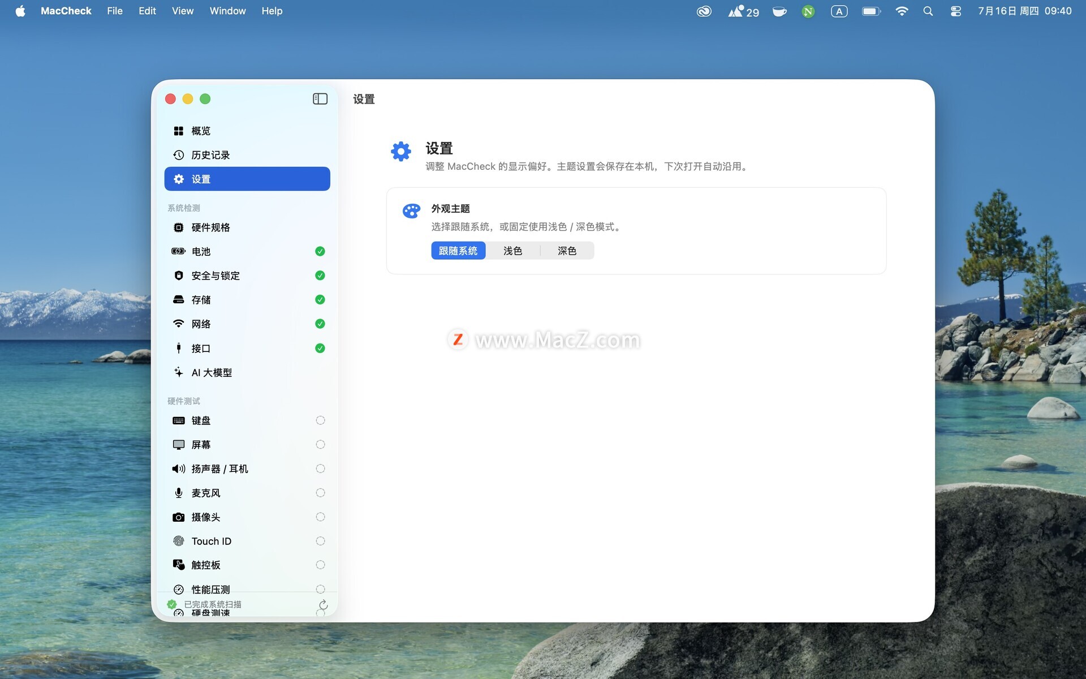Select the 深色 dark theme option
Image resolution: width=1086 pixels, height=679 pixels.
(567, 251)
